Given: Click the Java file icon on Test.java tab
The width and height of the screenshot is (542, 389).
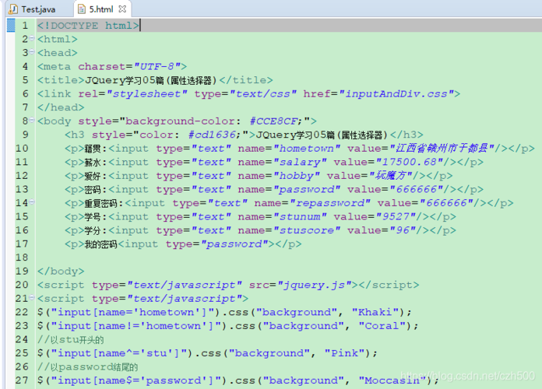Looking at the screenshot, I should 13,9.
